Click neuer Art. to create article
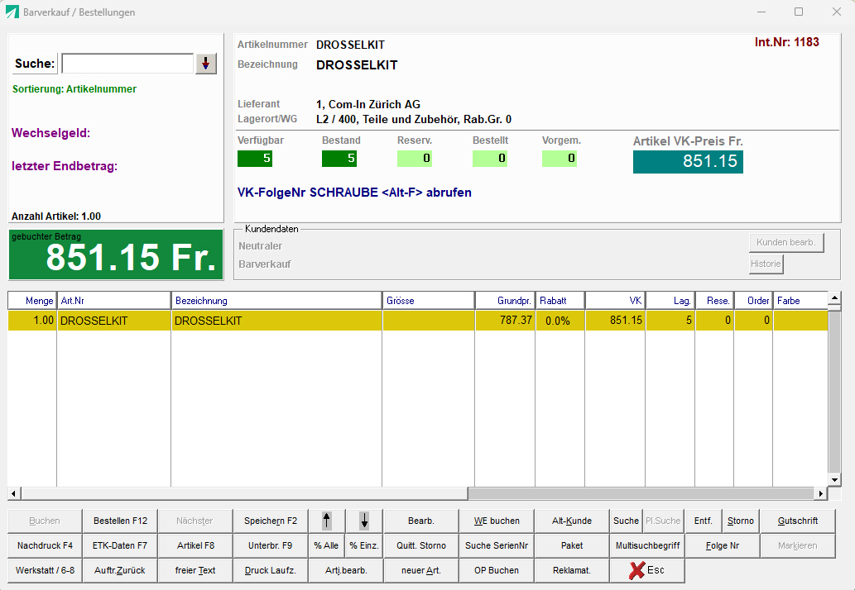The height and width of the screenshot is (590, 855). [421, 570]
